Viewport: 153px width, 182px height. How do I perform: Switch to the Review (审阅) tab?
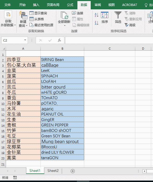click(x=98, y=5)
